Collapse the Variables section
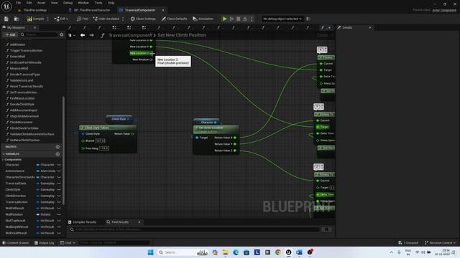The image size is (460, 258). 4,154
